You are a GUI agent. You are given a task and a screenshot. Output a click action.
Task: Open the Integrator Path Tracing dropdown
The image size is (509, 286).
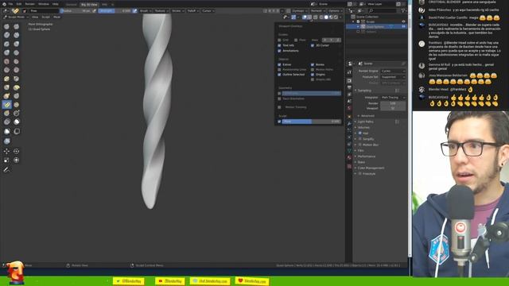393,97
